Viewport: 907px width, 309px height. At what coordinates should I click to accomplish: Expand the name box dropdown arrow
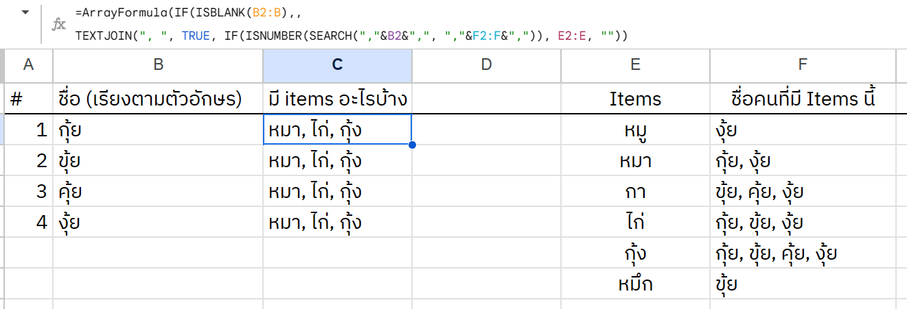(x=26, y=13)
